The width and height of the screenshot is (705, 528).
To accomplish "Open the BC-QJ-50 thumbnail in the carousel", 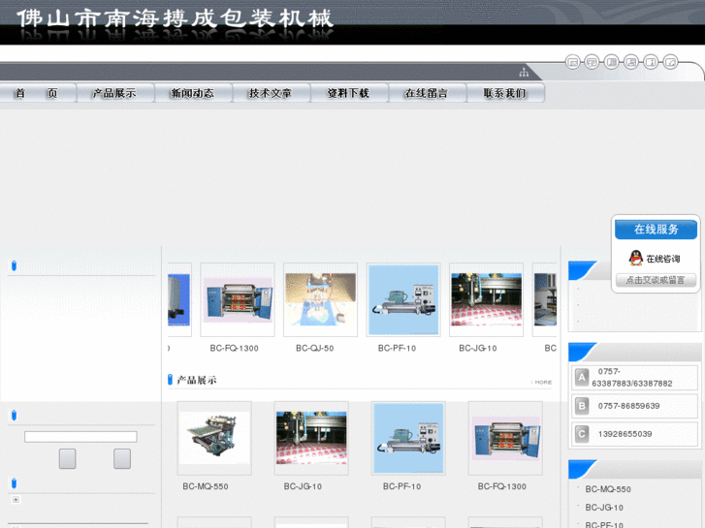I will 321,299.
